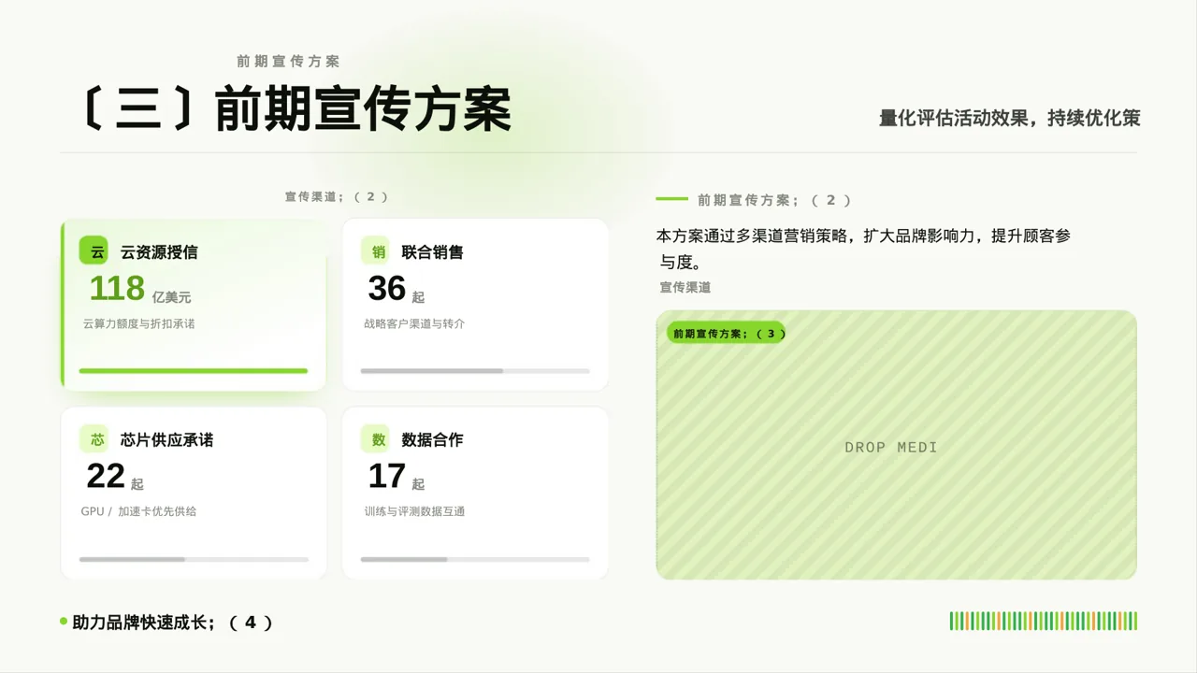Image resolution: width=1197 pixels, height=673 pixels.
Task: Select the "销" icon on 联合销售 card
Action: (x=376, y=251)
